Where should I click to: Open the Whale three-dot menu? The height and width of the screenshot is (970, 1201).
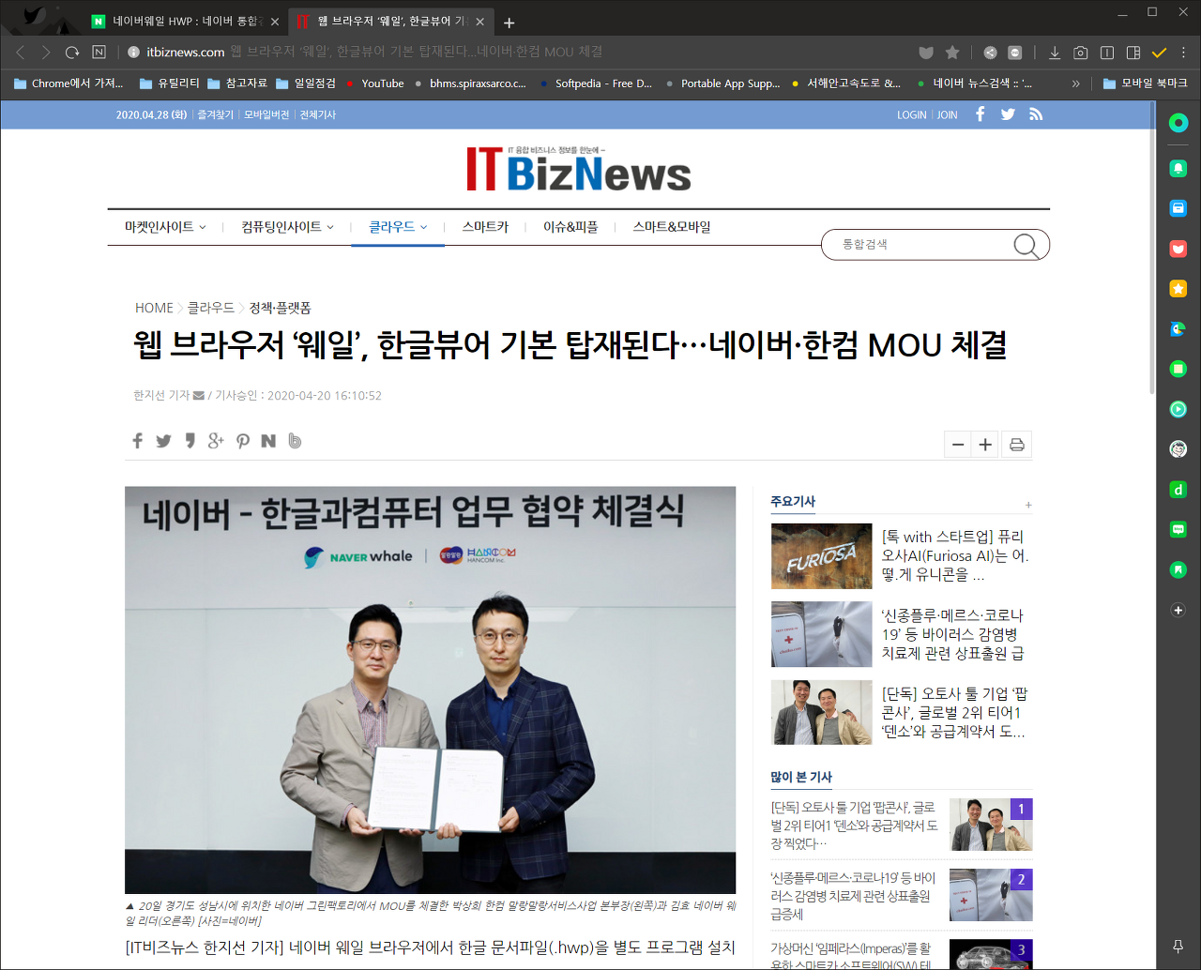click(x=1183, y=53)
